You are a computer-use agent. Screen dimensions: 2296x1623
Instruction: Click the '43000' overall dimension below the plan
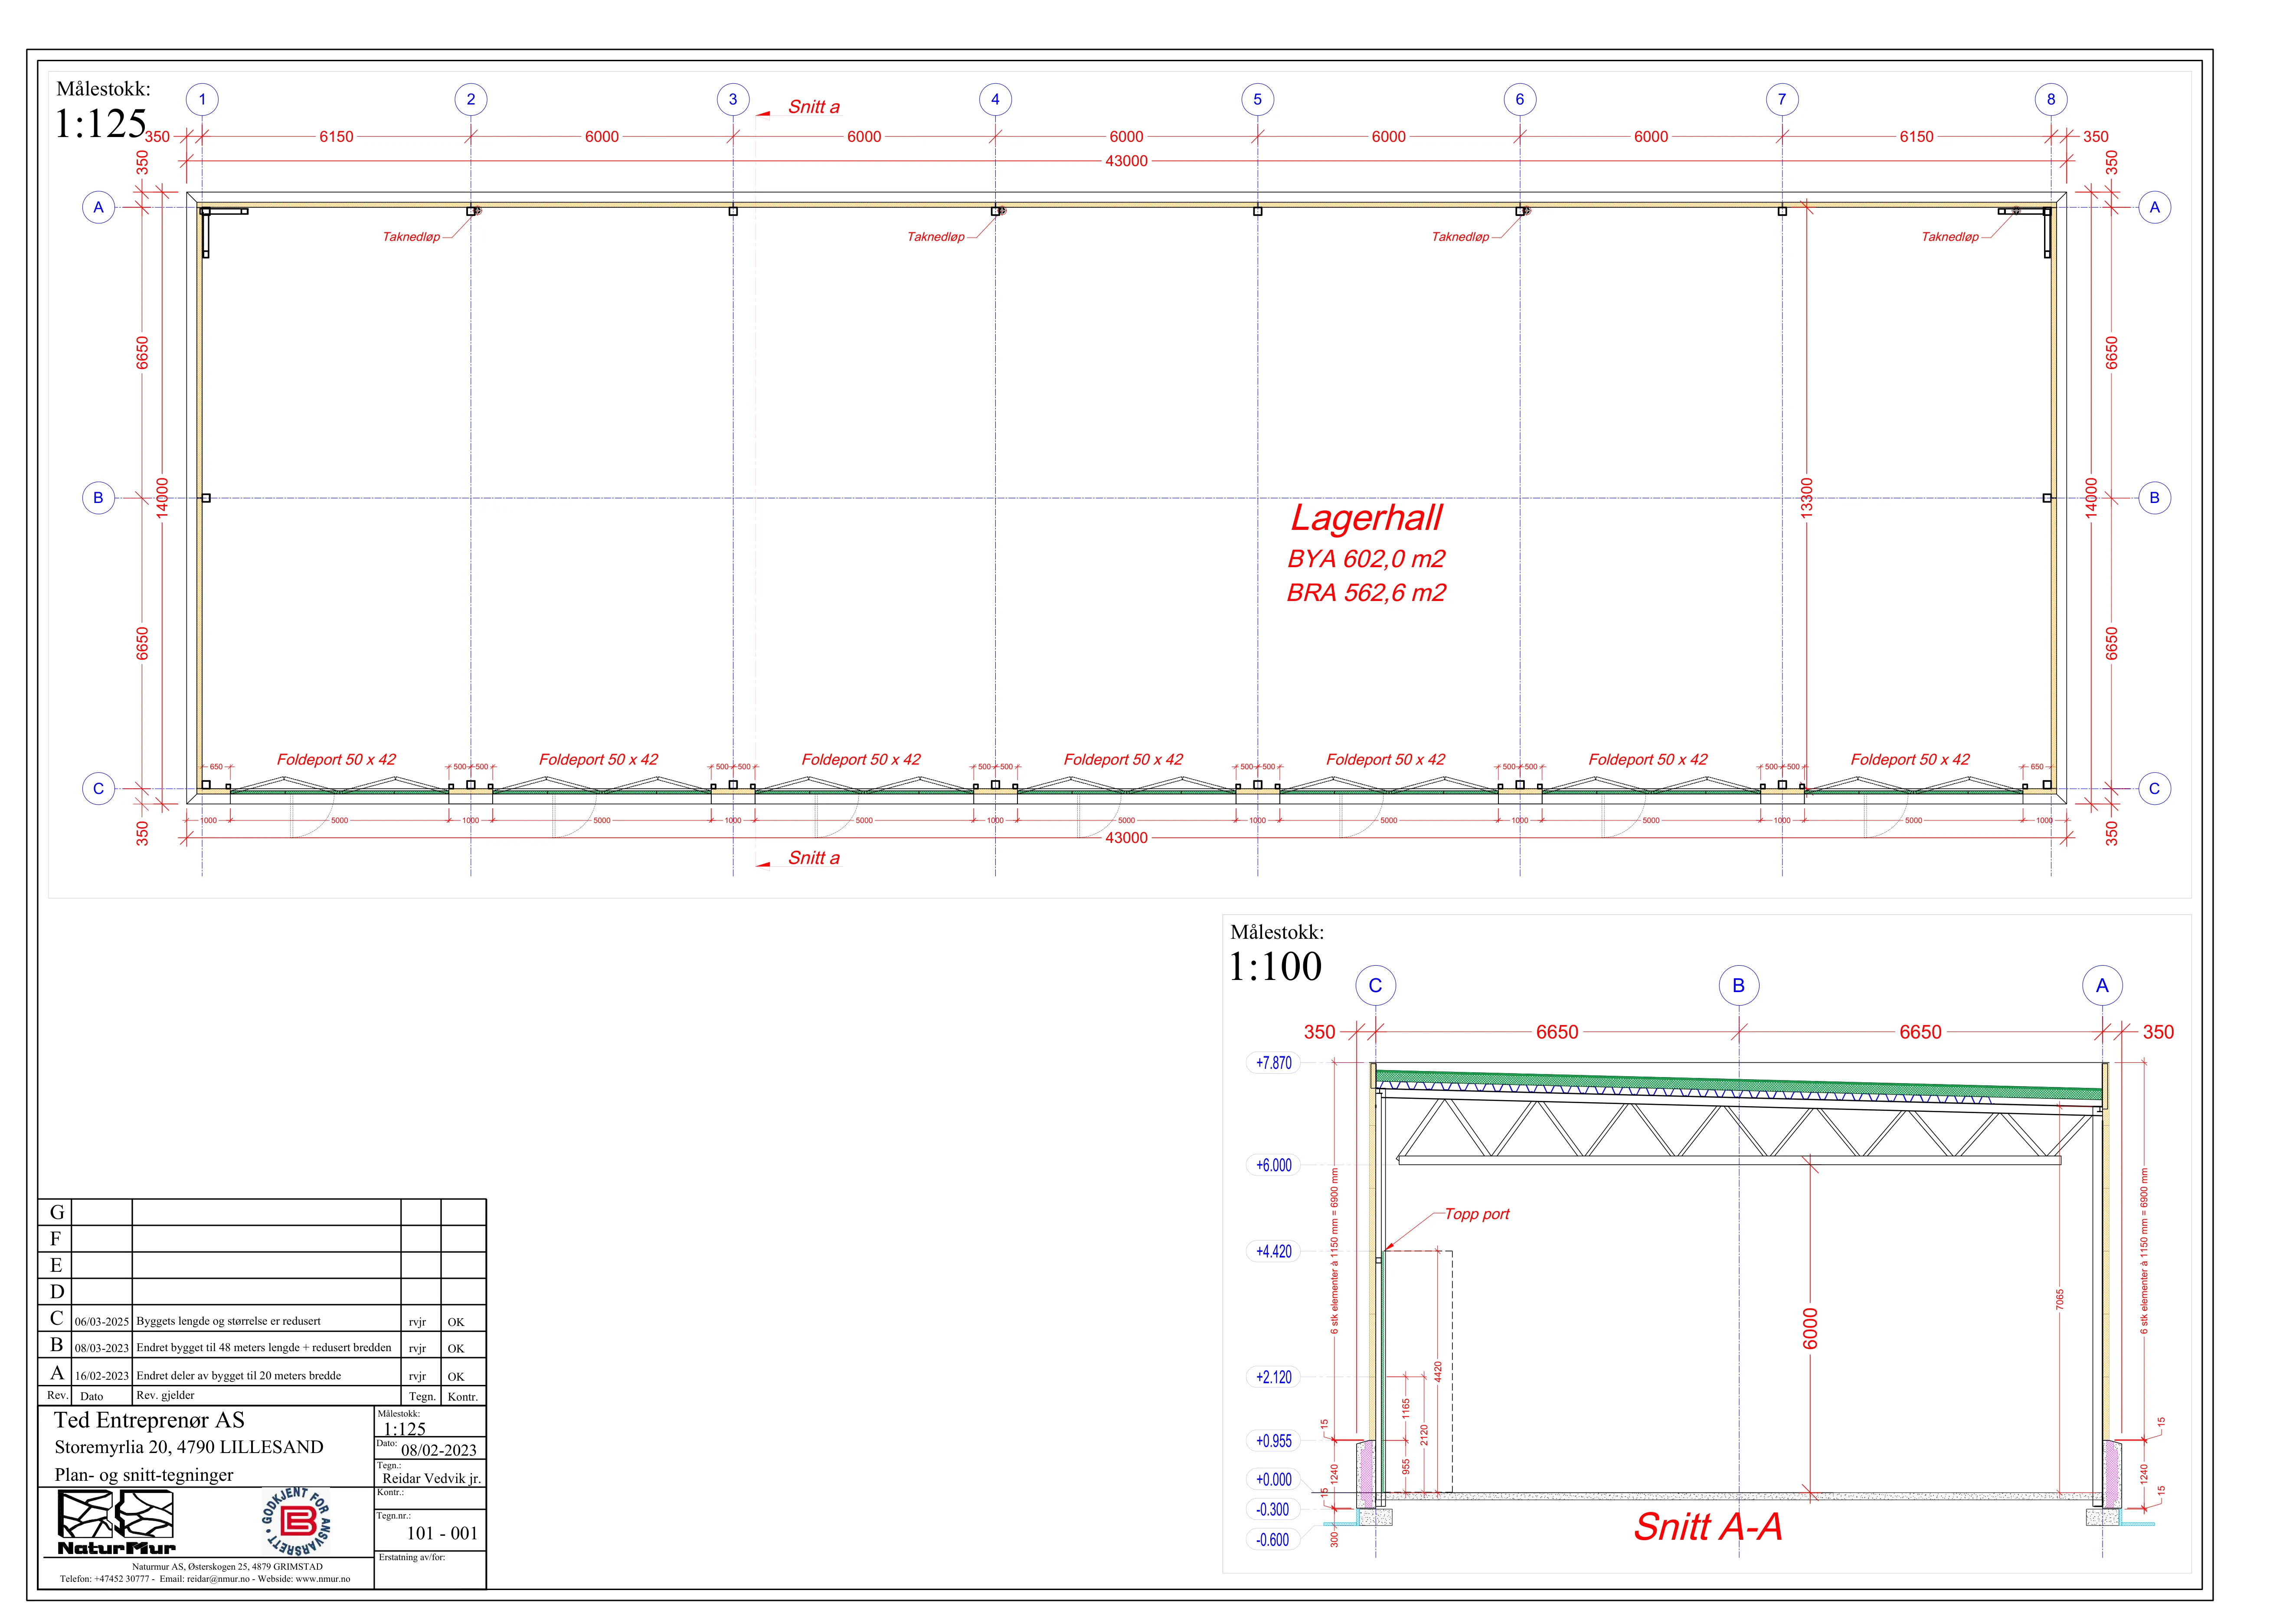pos(1126,838)
